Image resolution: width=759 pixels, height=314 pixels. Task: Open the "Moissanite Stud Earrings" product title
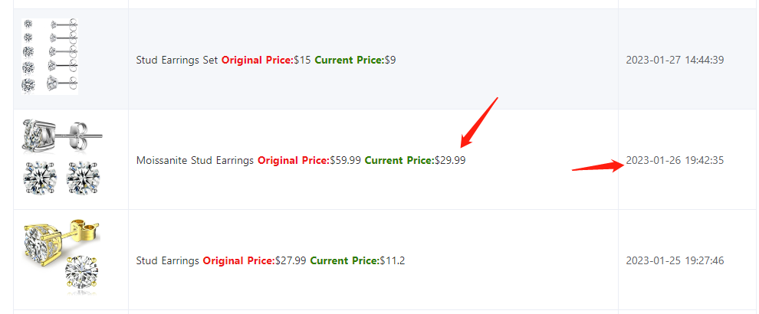pos(195,160)
